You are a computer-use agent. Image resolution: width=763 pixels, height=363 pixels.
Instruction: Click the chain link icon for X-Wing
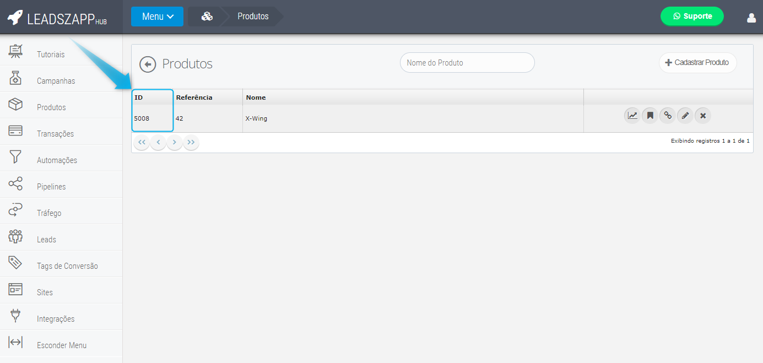[668, 116]
